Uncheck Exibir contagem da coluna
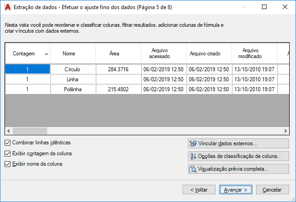296x202 pixels. pyautogui.click(x=8, y=153)
